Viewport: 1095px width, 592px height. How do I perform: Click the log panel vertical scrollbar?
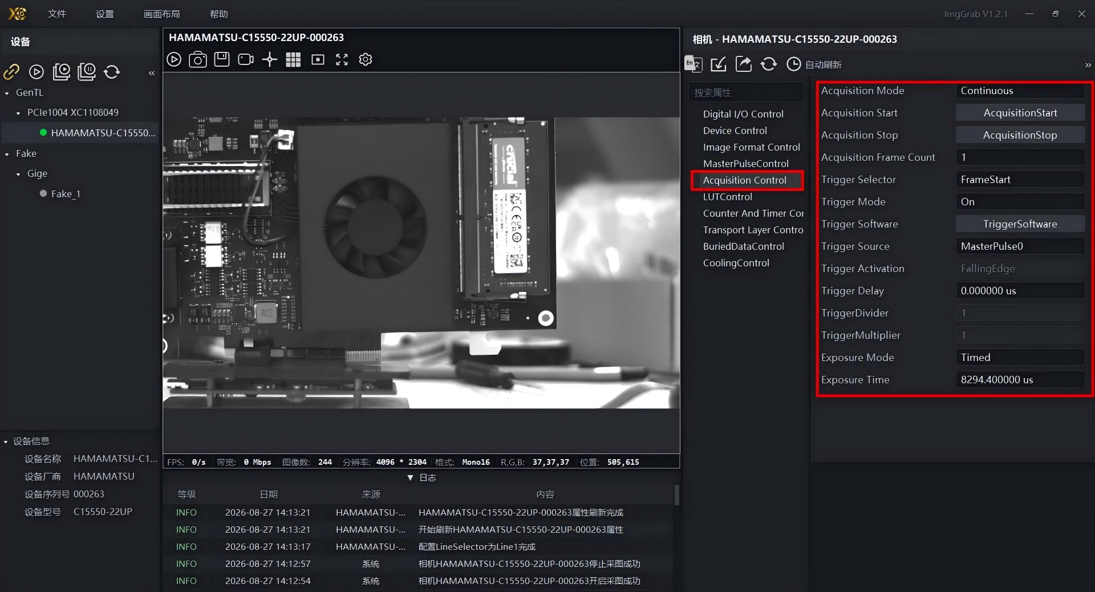[x=676, y=495]
